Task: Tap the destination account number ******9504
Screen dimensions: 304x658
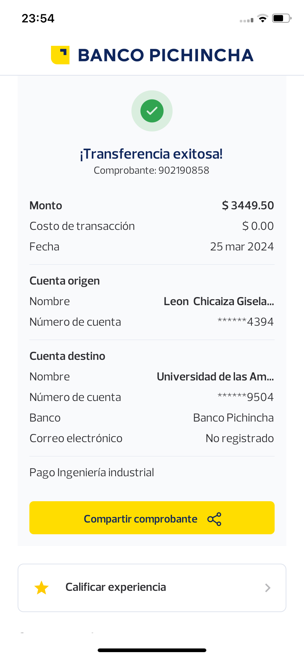Action: 246,397
